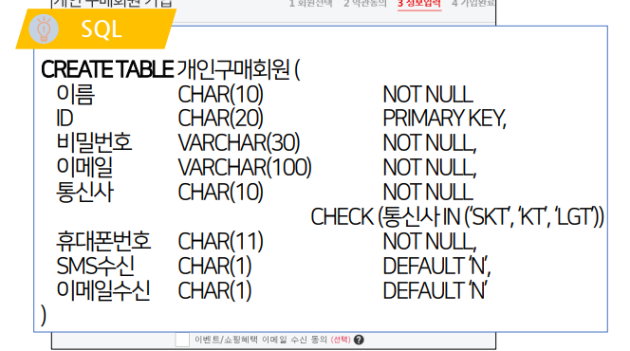
Task: Click the VARCHAR(100) data type
Action: 245,168
